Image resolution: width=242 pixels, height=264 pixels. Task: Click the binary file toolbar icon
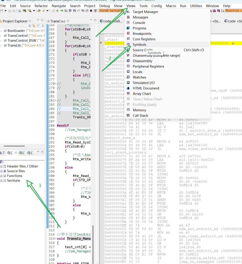(20, 11)
